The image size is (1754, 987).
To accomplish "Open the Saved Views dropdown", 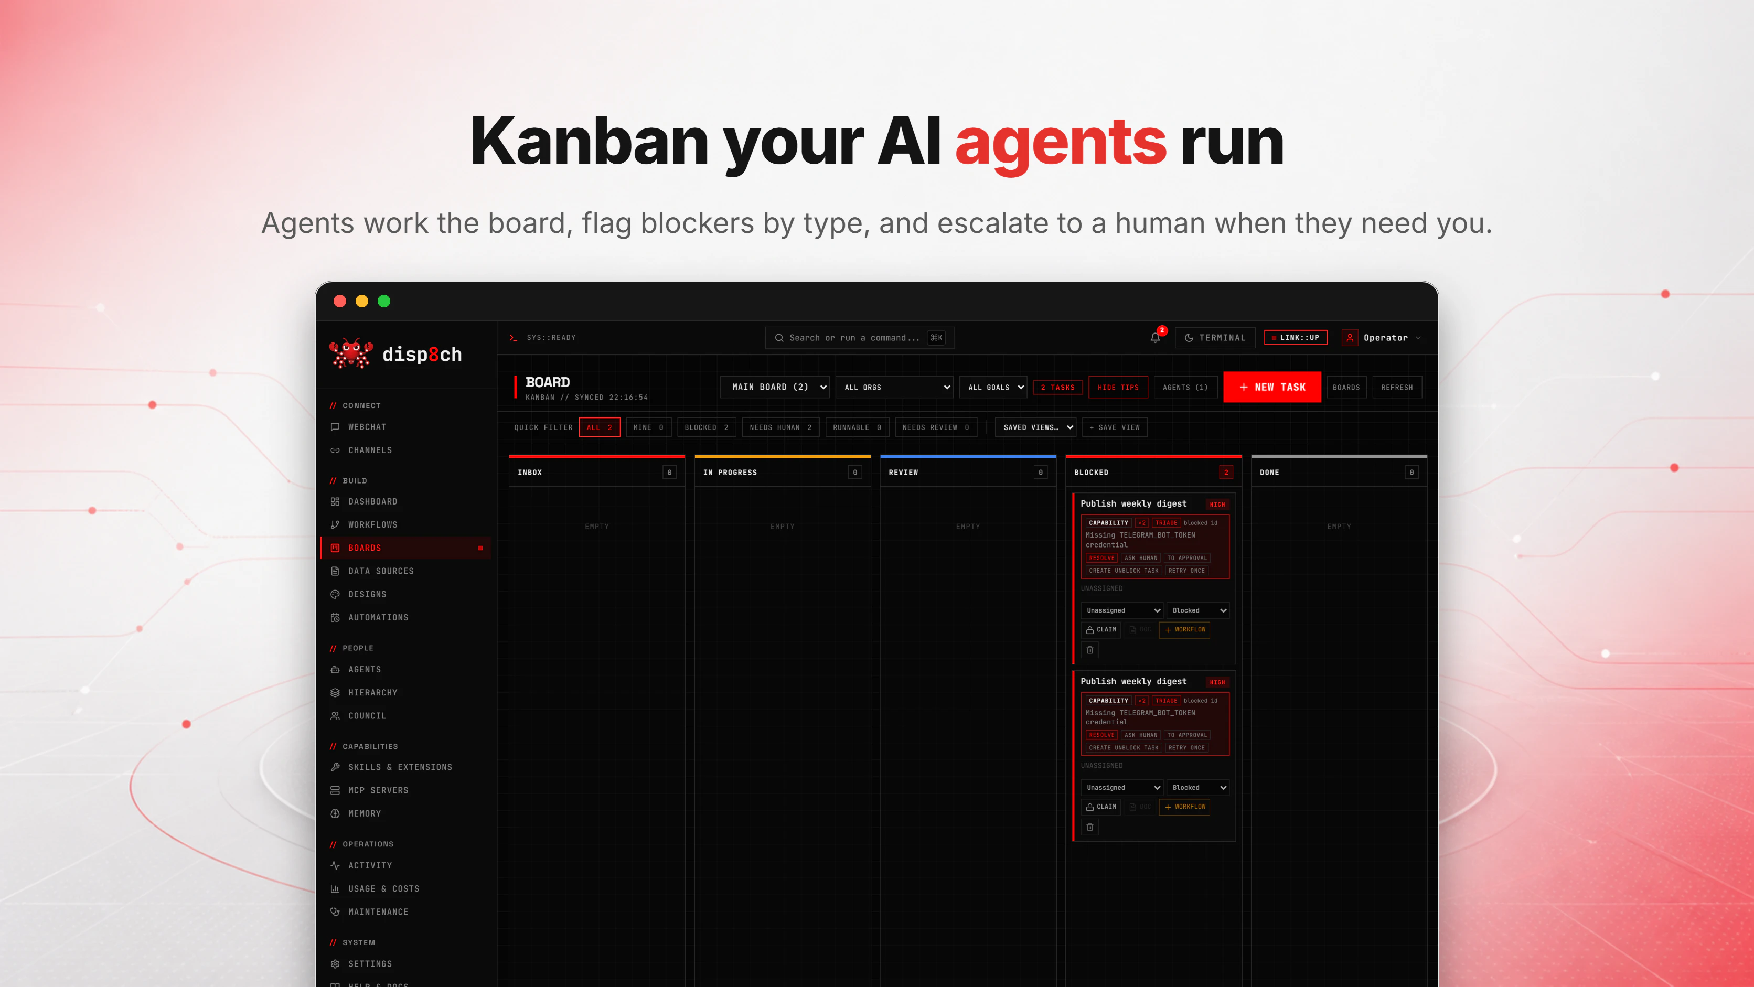I will (1035, 427).
